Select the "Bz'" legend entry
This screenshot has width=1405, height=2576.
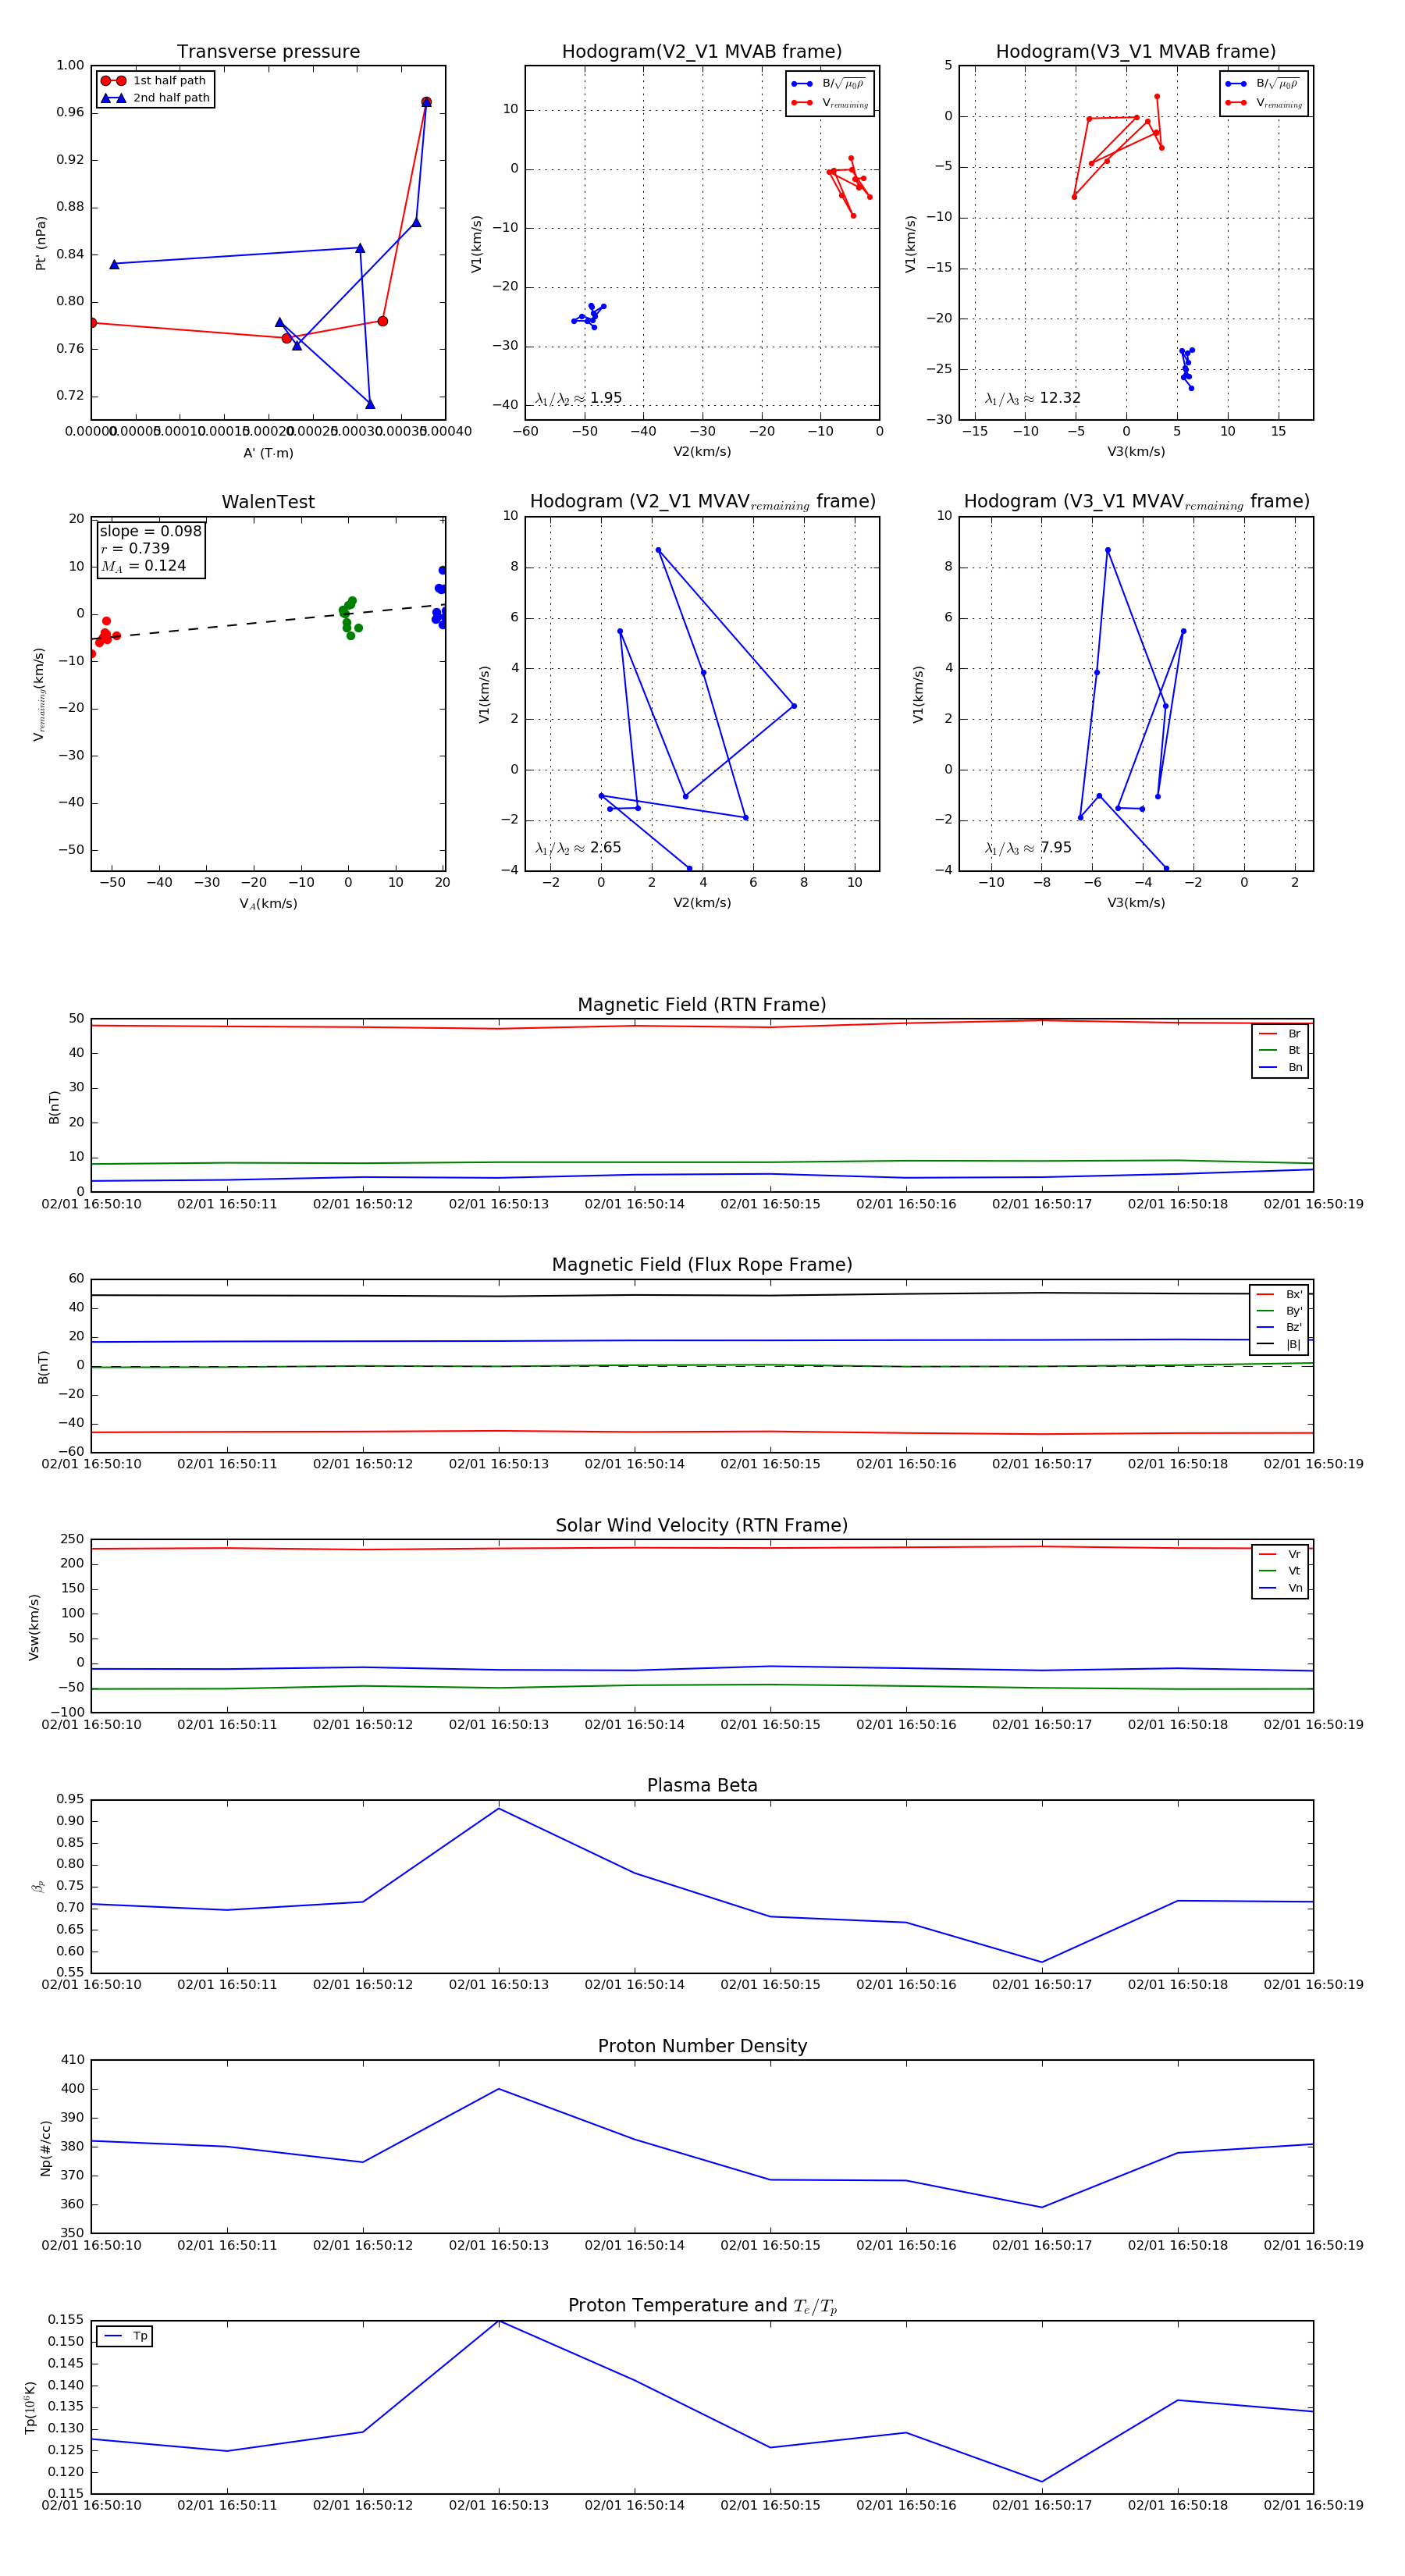click(x=1280, y=1327)
